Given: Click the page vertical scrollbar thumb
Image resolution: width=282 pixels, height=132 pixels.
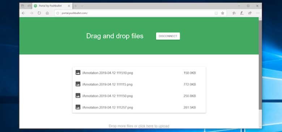Looking at the screenshot, I should click(260, 65).
